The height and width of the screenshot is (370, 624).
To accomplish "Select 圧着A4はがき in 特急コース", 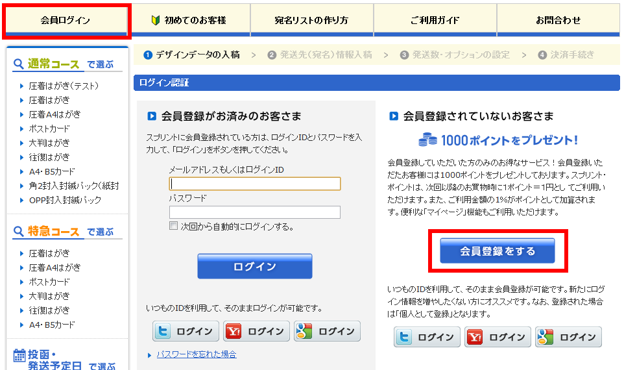I will pos(54,267).
